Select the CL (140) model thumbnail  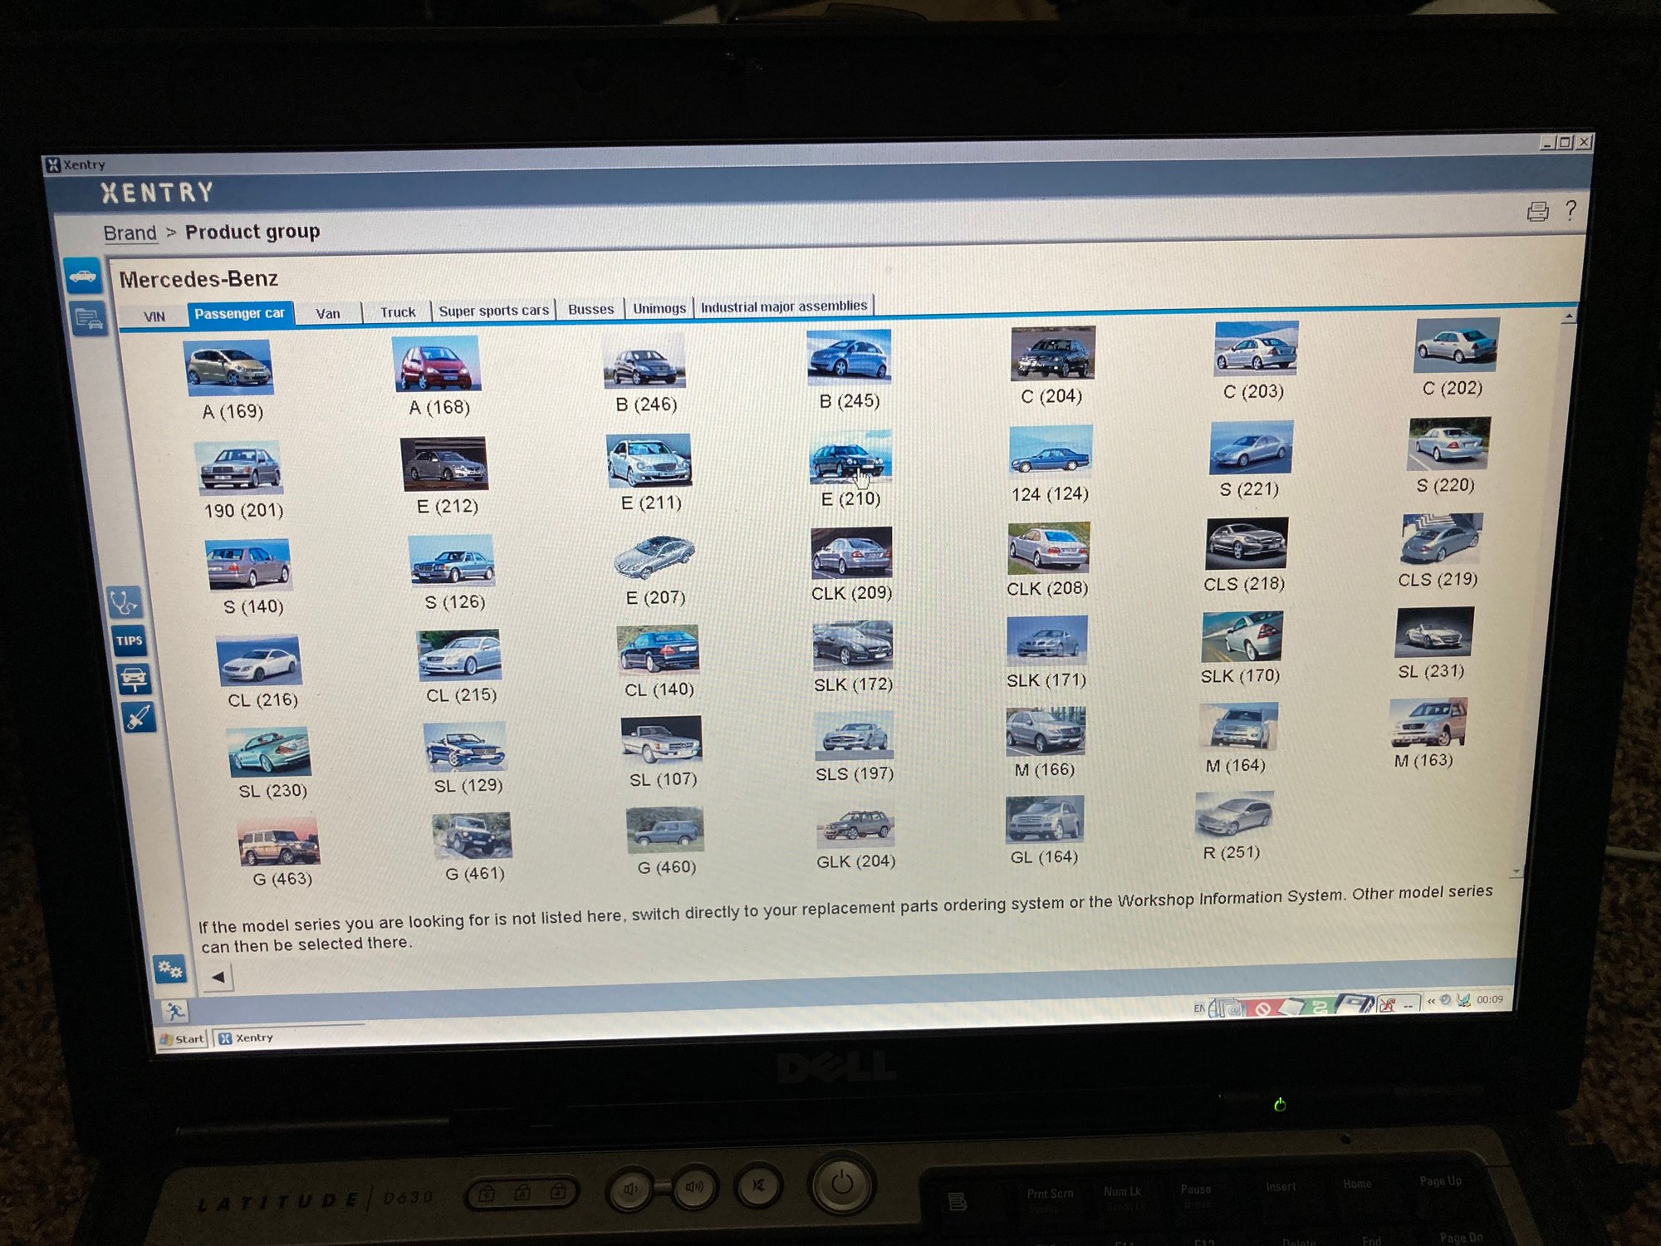pos(658,650)
